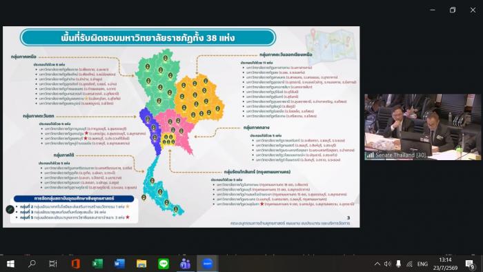483x272 pixels.
Task: Minimize the Zoom meeting window
Action: pyautogui.click(x=433, y=10)
